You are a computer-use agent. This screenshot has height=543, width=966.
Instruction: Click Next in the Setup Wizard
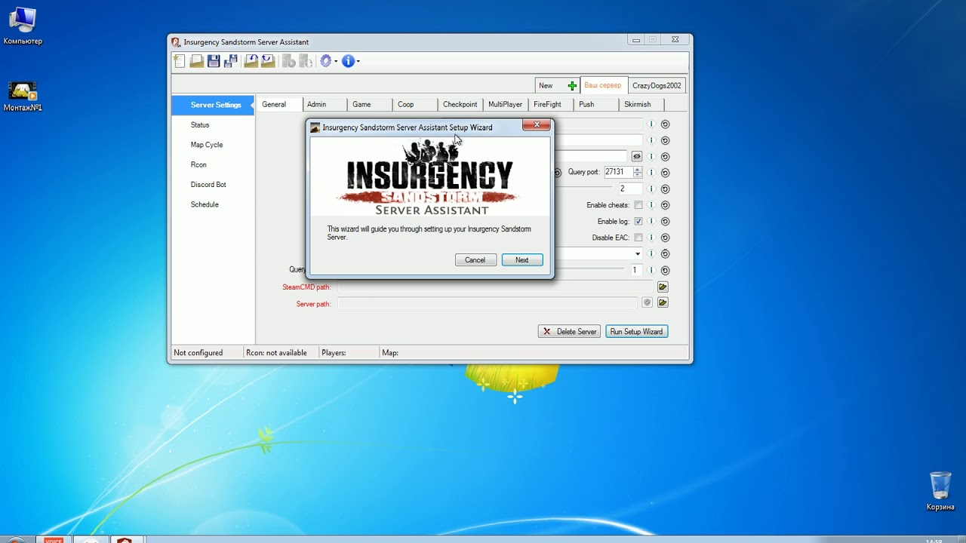[x=522, y=260]
